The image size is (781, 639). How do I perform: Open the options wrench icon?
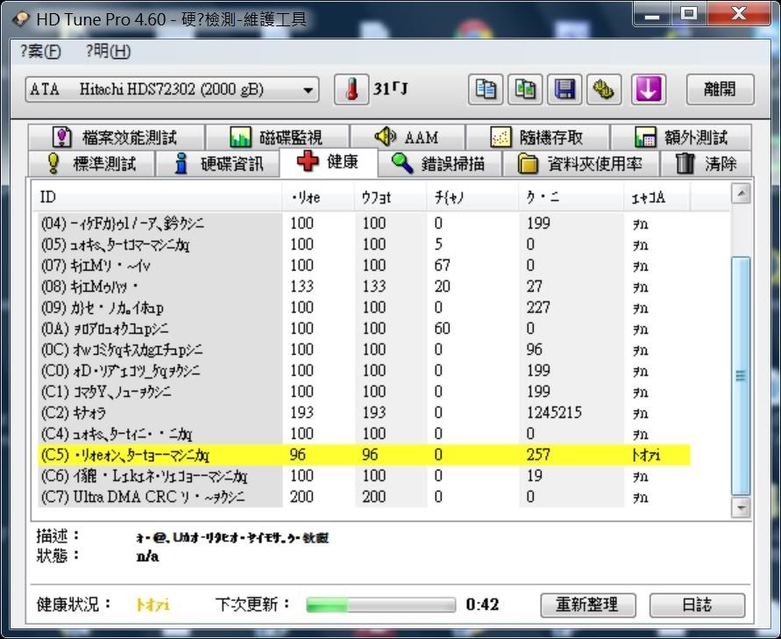(x=604, y=89)
